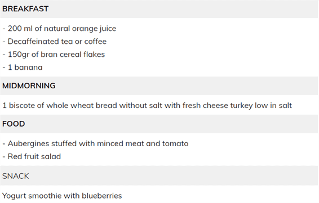Click the word juice in the first item
Screen dimensions: 319x203
pos(108,29)
